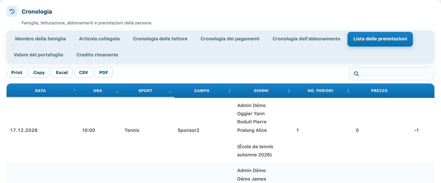Select Lista delle prenotazioni tab

pyautogui.click(x=380, y=39)
